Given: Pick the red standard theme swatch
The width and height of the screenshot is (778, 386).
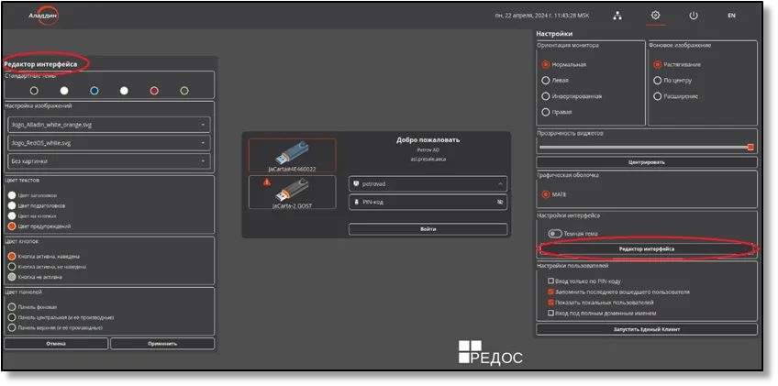Looking at the screenshot, I should click(154, 91).
